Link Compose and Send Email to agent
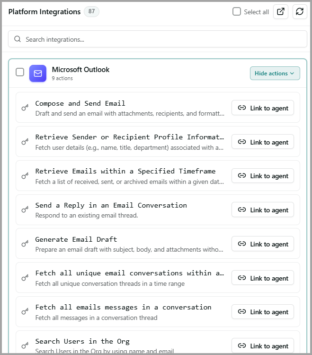 263,108
